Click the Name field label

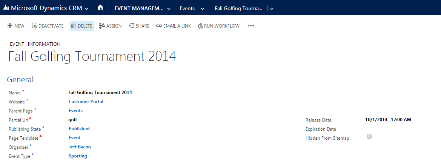click(15, 93)
